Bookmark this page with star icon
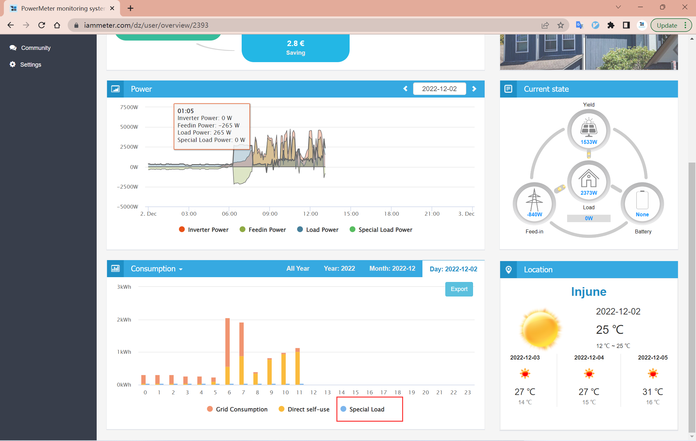This screenshot has width=696, height=441. 561,25
